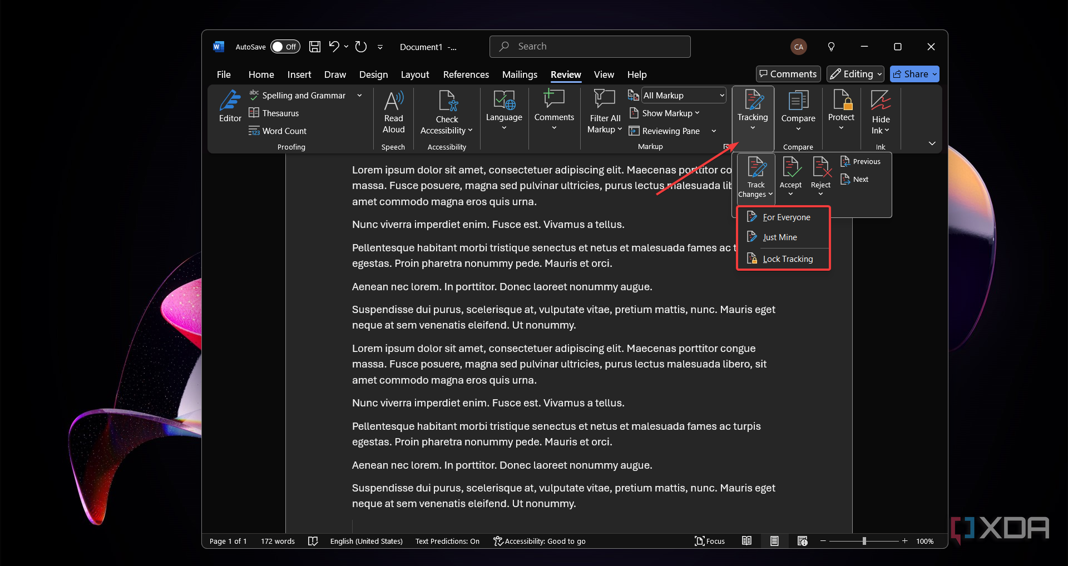Open the Comments ribbon group

(554, 110)
